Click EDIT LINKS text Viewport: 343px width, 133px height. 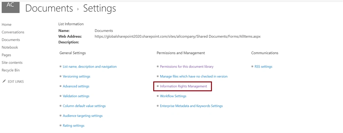(x=16, y=82)
